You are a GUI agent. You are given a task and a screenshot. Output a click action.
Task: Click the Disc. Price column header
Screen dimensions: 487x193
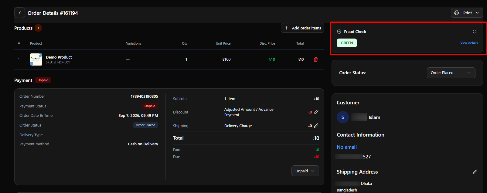267,43
